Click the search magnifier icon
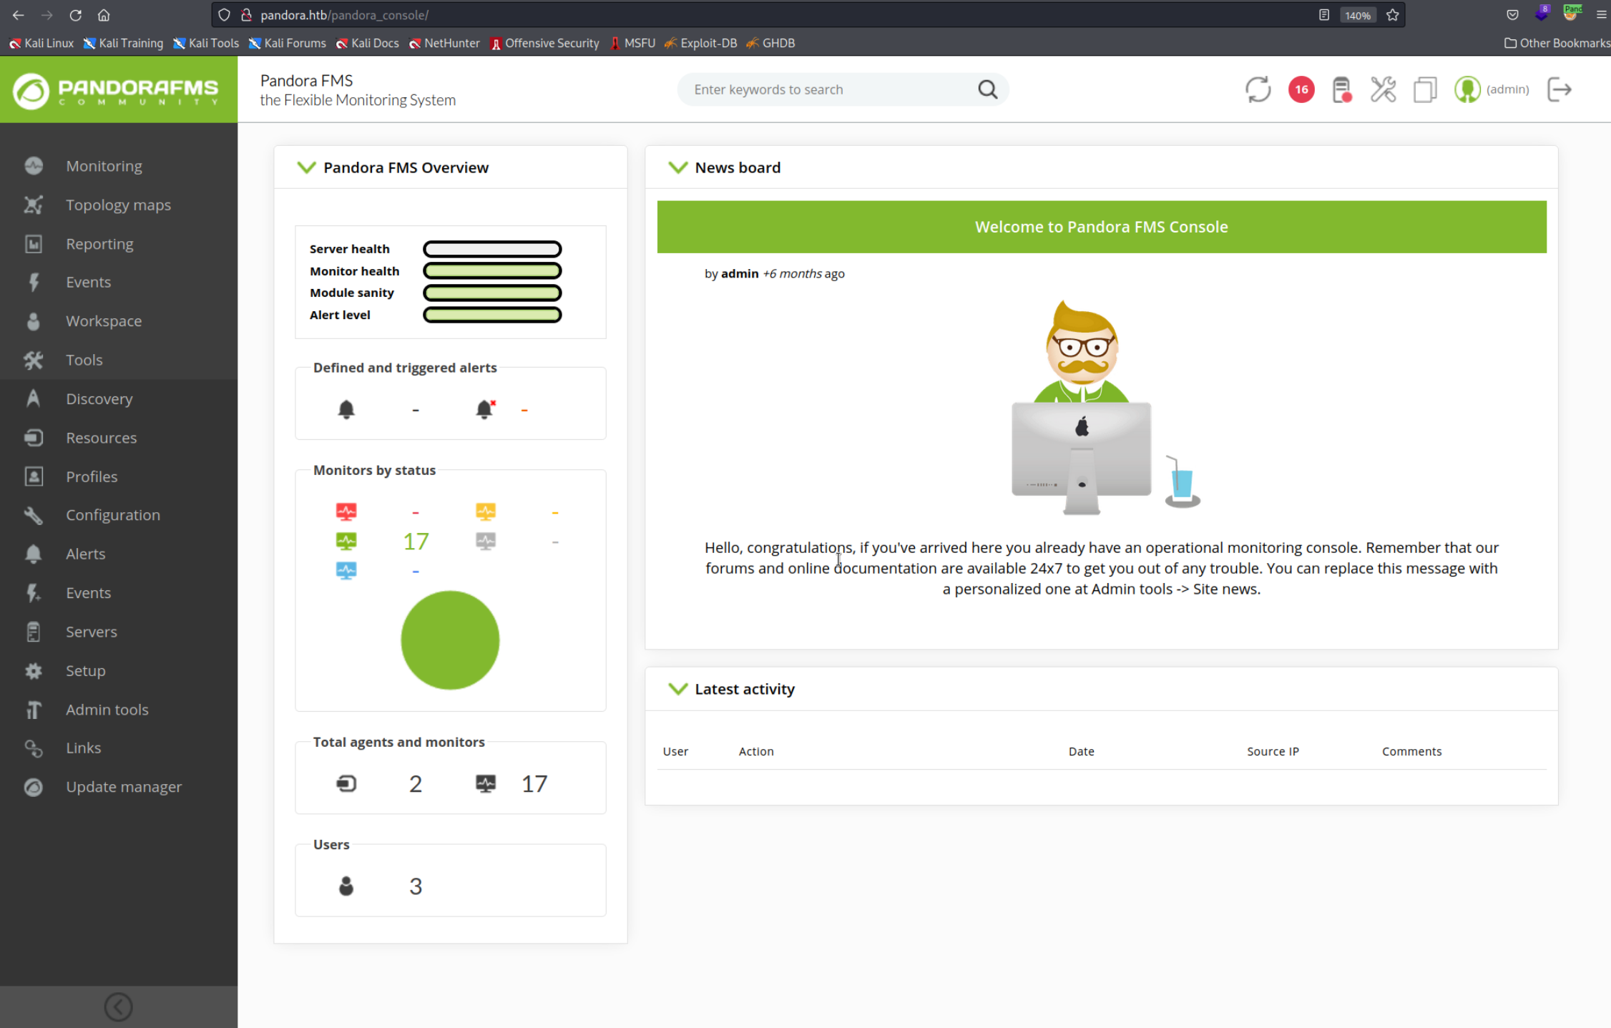This screenshot has height=1028, width=1611. [x=987, y=89]
